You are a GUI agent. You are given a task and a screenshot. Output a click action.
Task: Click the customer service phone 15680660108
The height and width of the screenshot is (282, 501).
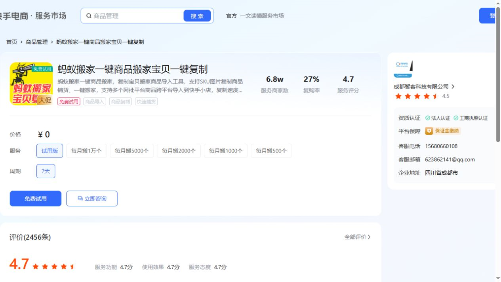pyautogui.click(x=441, y=146)
